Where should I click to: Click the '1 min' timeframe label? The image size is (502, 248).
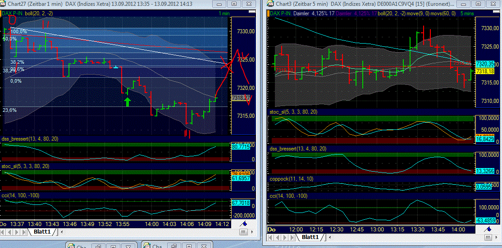[x=224, y=13]
